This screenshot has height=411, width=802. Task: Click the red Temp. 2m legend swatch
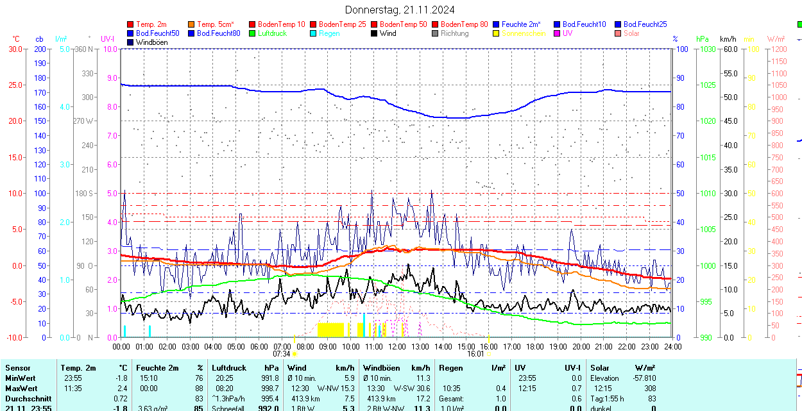coord(131,24)
